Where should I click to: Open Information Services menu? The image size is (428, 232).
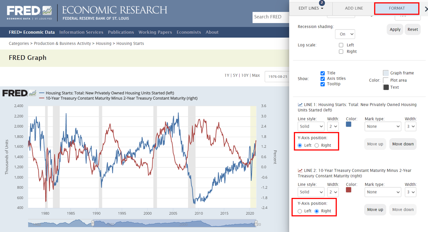(81, 32)
